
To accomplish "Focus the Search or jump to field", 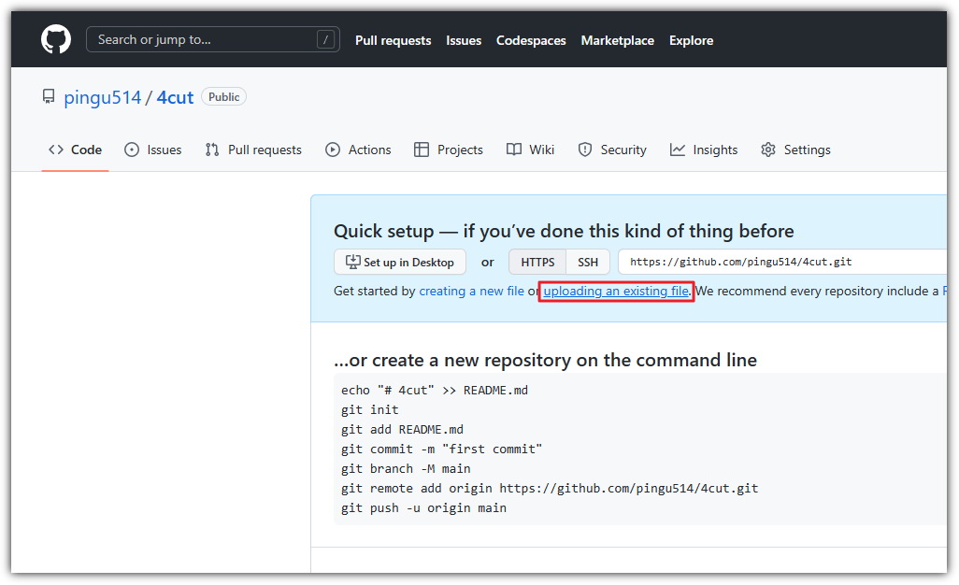I will point(213,40).
